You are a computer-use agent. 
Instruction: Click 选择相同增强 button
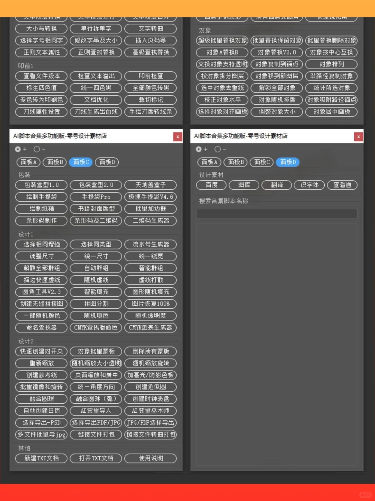click(41, 245)
